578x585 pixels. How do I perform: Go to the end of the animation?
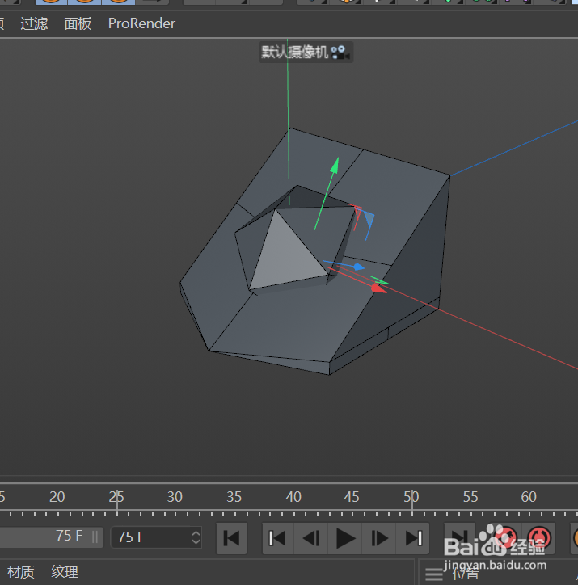click(459, 538)
